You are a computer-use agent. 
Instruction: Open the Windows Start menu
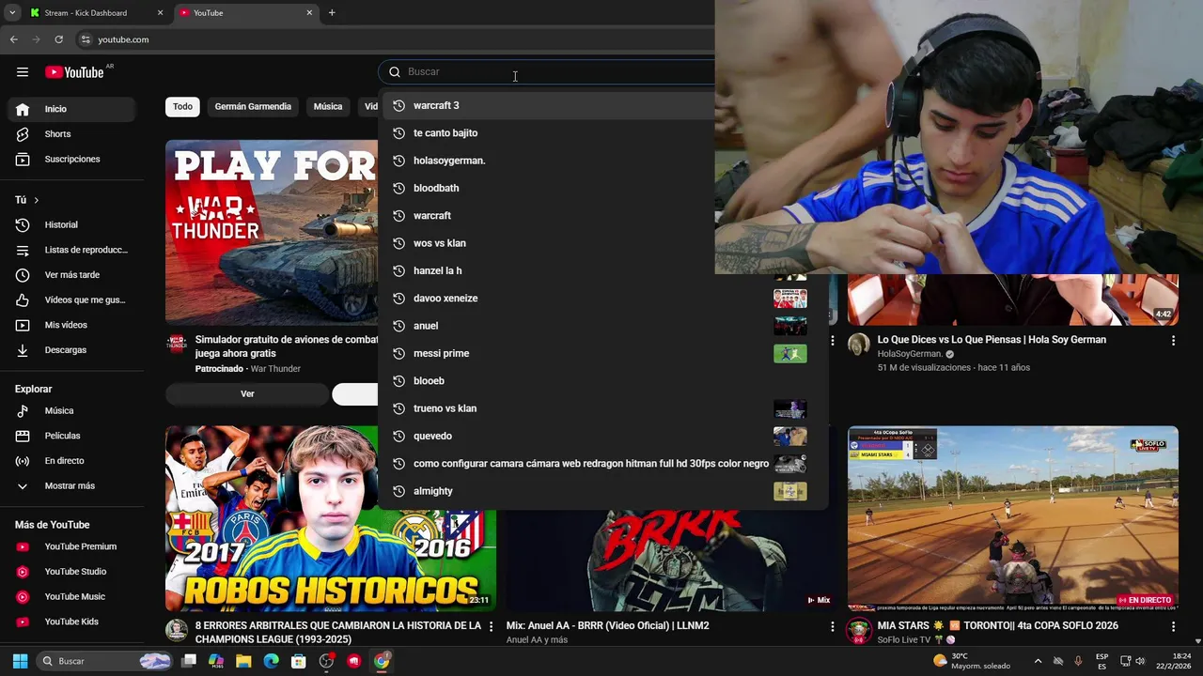point(20,661)
